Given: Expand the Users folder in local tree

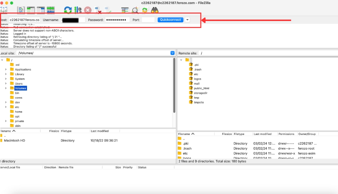Looking at the screenshot, I should click(6, 84).
